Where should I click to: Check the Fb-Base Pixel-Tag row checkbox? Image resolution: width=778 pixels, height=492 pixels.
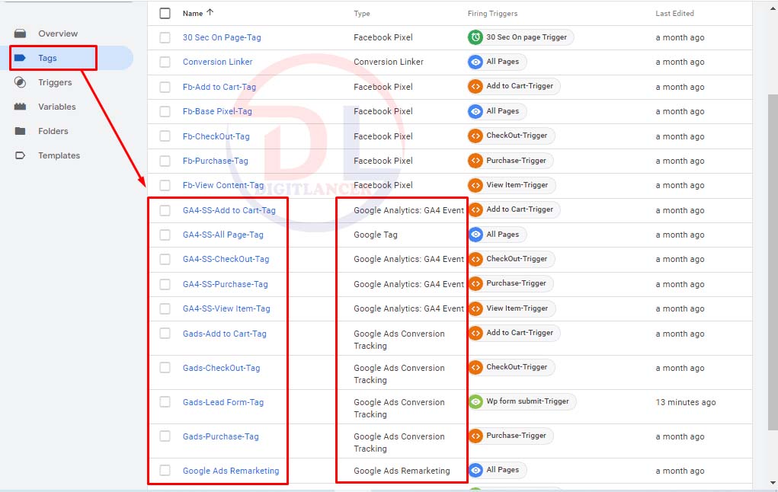(x=165, y=112)
